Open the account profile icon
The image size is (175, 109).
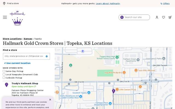click(x=157, y=17)
